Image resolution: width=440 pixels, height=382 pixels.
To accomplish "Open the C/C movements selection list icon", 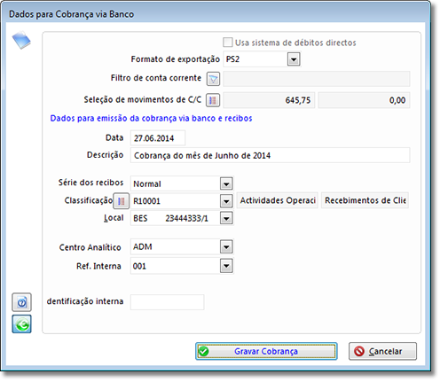I will [x=213, y=100].
